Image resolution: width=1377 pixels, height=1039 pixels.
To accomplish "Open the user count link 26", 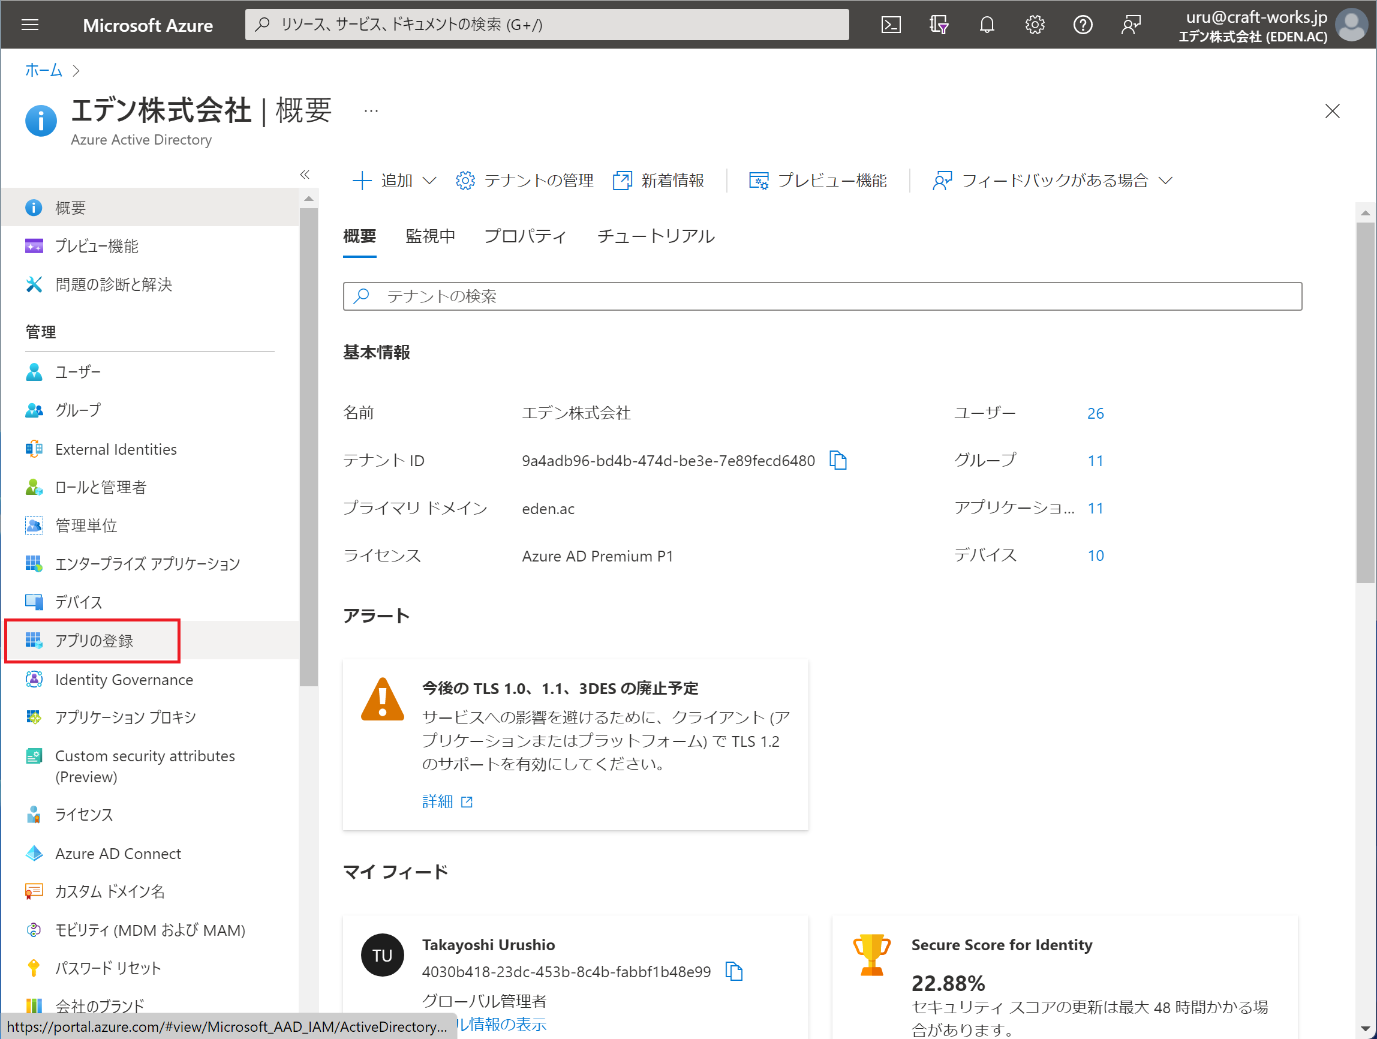I will coord(1095,413).
